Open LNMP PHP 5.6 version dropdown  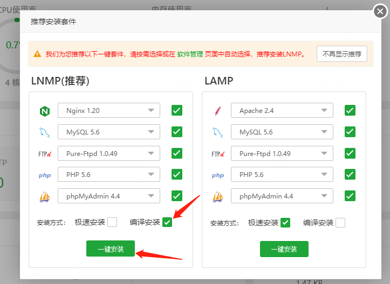[109, 174]
